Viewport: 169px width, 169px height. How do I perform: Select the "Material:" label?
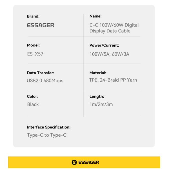(x=97, y=73)
